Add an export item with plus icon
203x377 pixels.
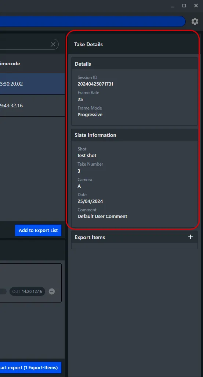(x=191, y=237)
